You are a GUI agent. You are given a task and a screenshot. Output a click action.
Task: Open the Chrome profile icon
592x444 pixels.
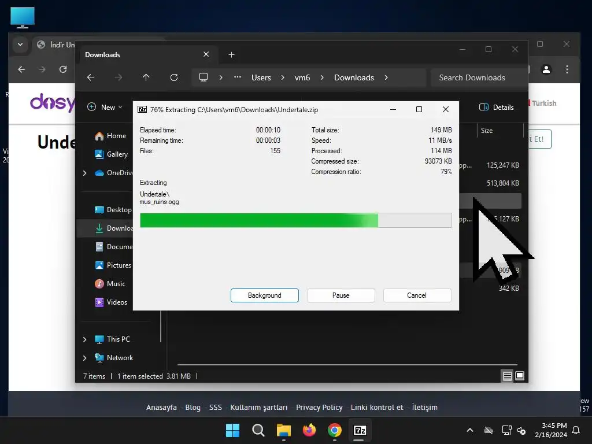546,69
